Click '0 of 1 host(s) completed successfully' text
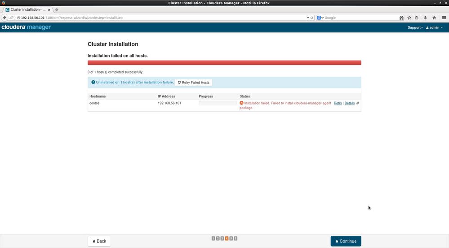449x248 pixels. click(x=116, y=72)
